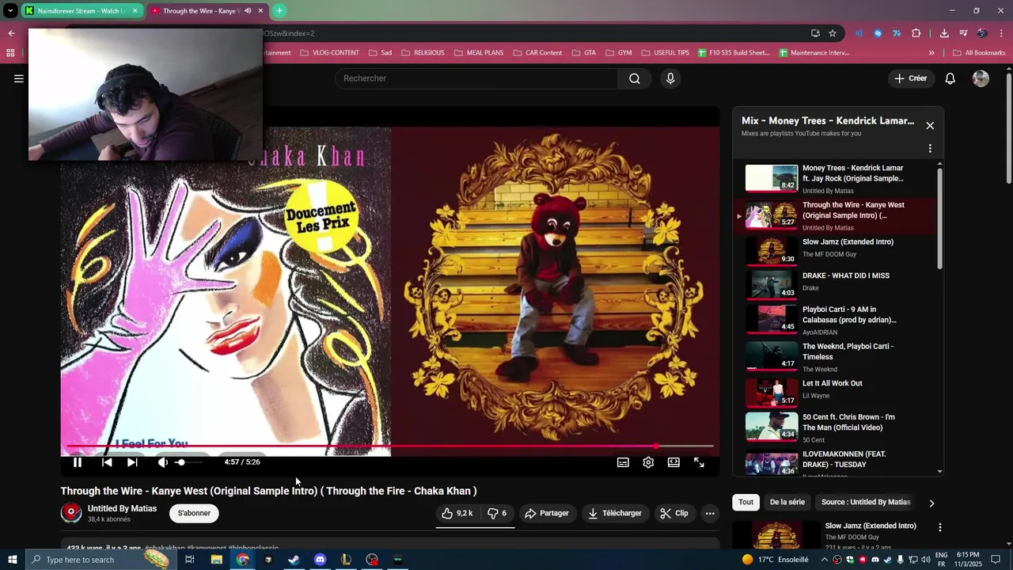Play Let It All Work Out thumbnail

click(x=772, y=393)
